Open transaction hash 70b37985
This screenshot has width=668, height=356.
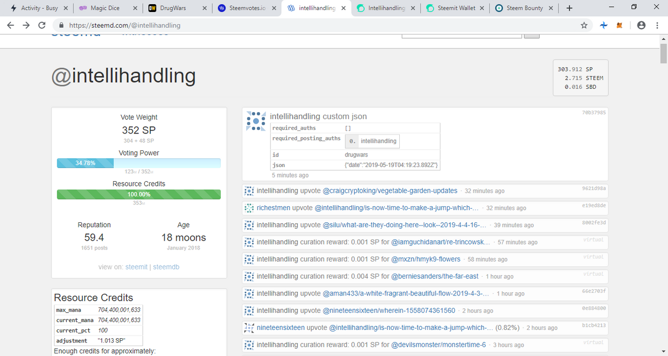[x=594, y=112]
